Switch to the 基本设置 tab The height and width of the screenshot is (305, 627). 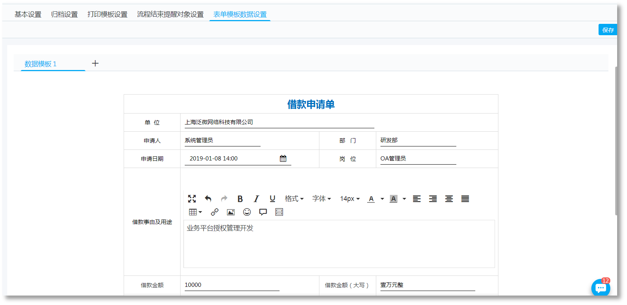click(x=28, y=14)
